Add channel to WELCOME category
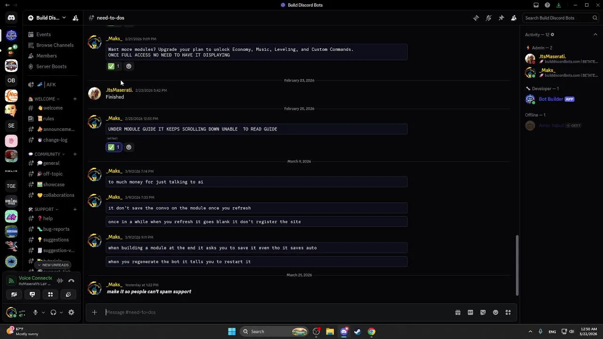603x339 pixels. pyautogui.click(x=75, y=99)
